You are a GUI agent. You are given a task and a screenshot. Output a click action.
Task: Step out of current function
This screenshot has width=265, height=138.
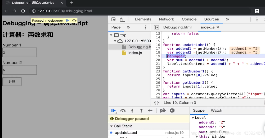[141, 111]
